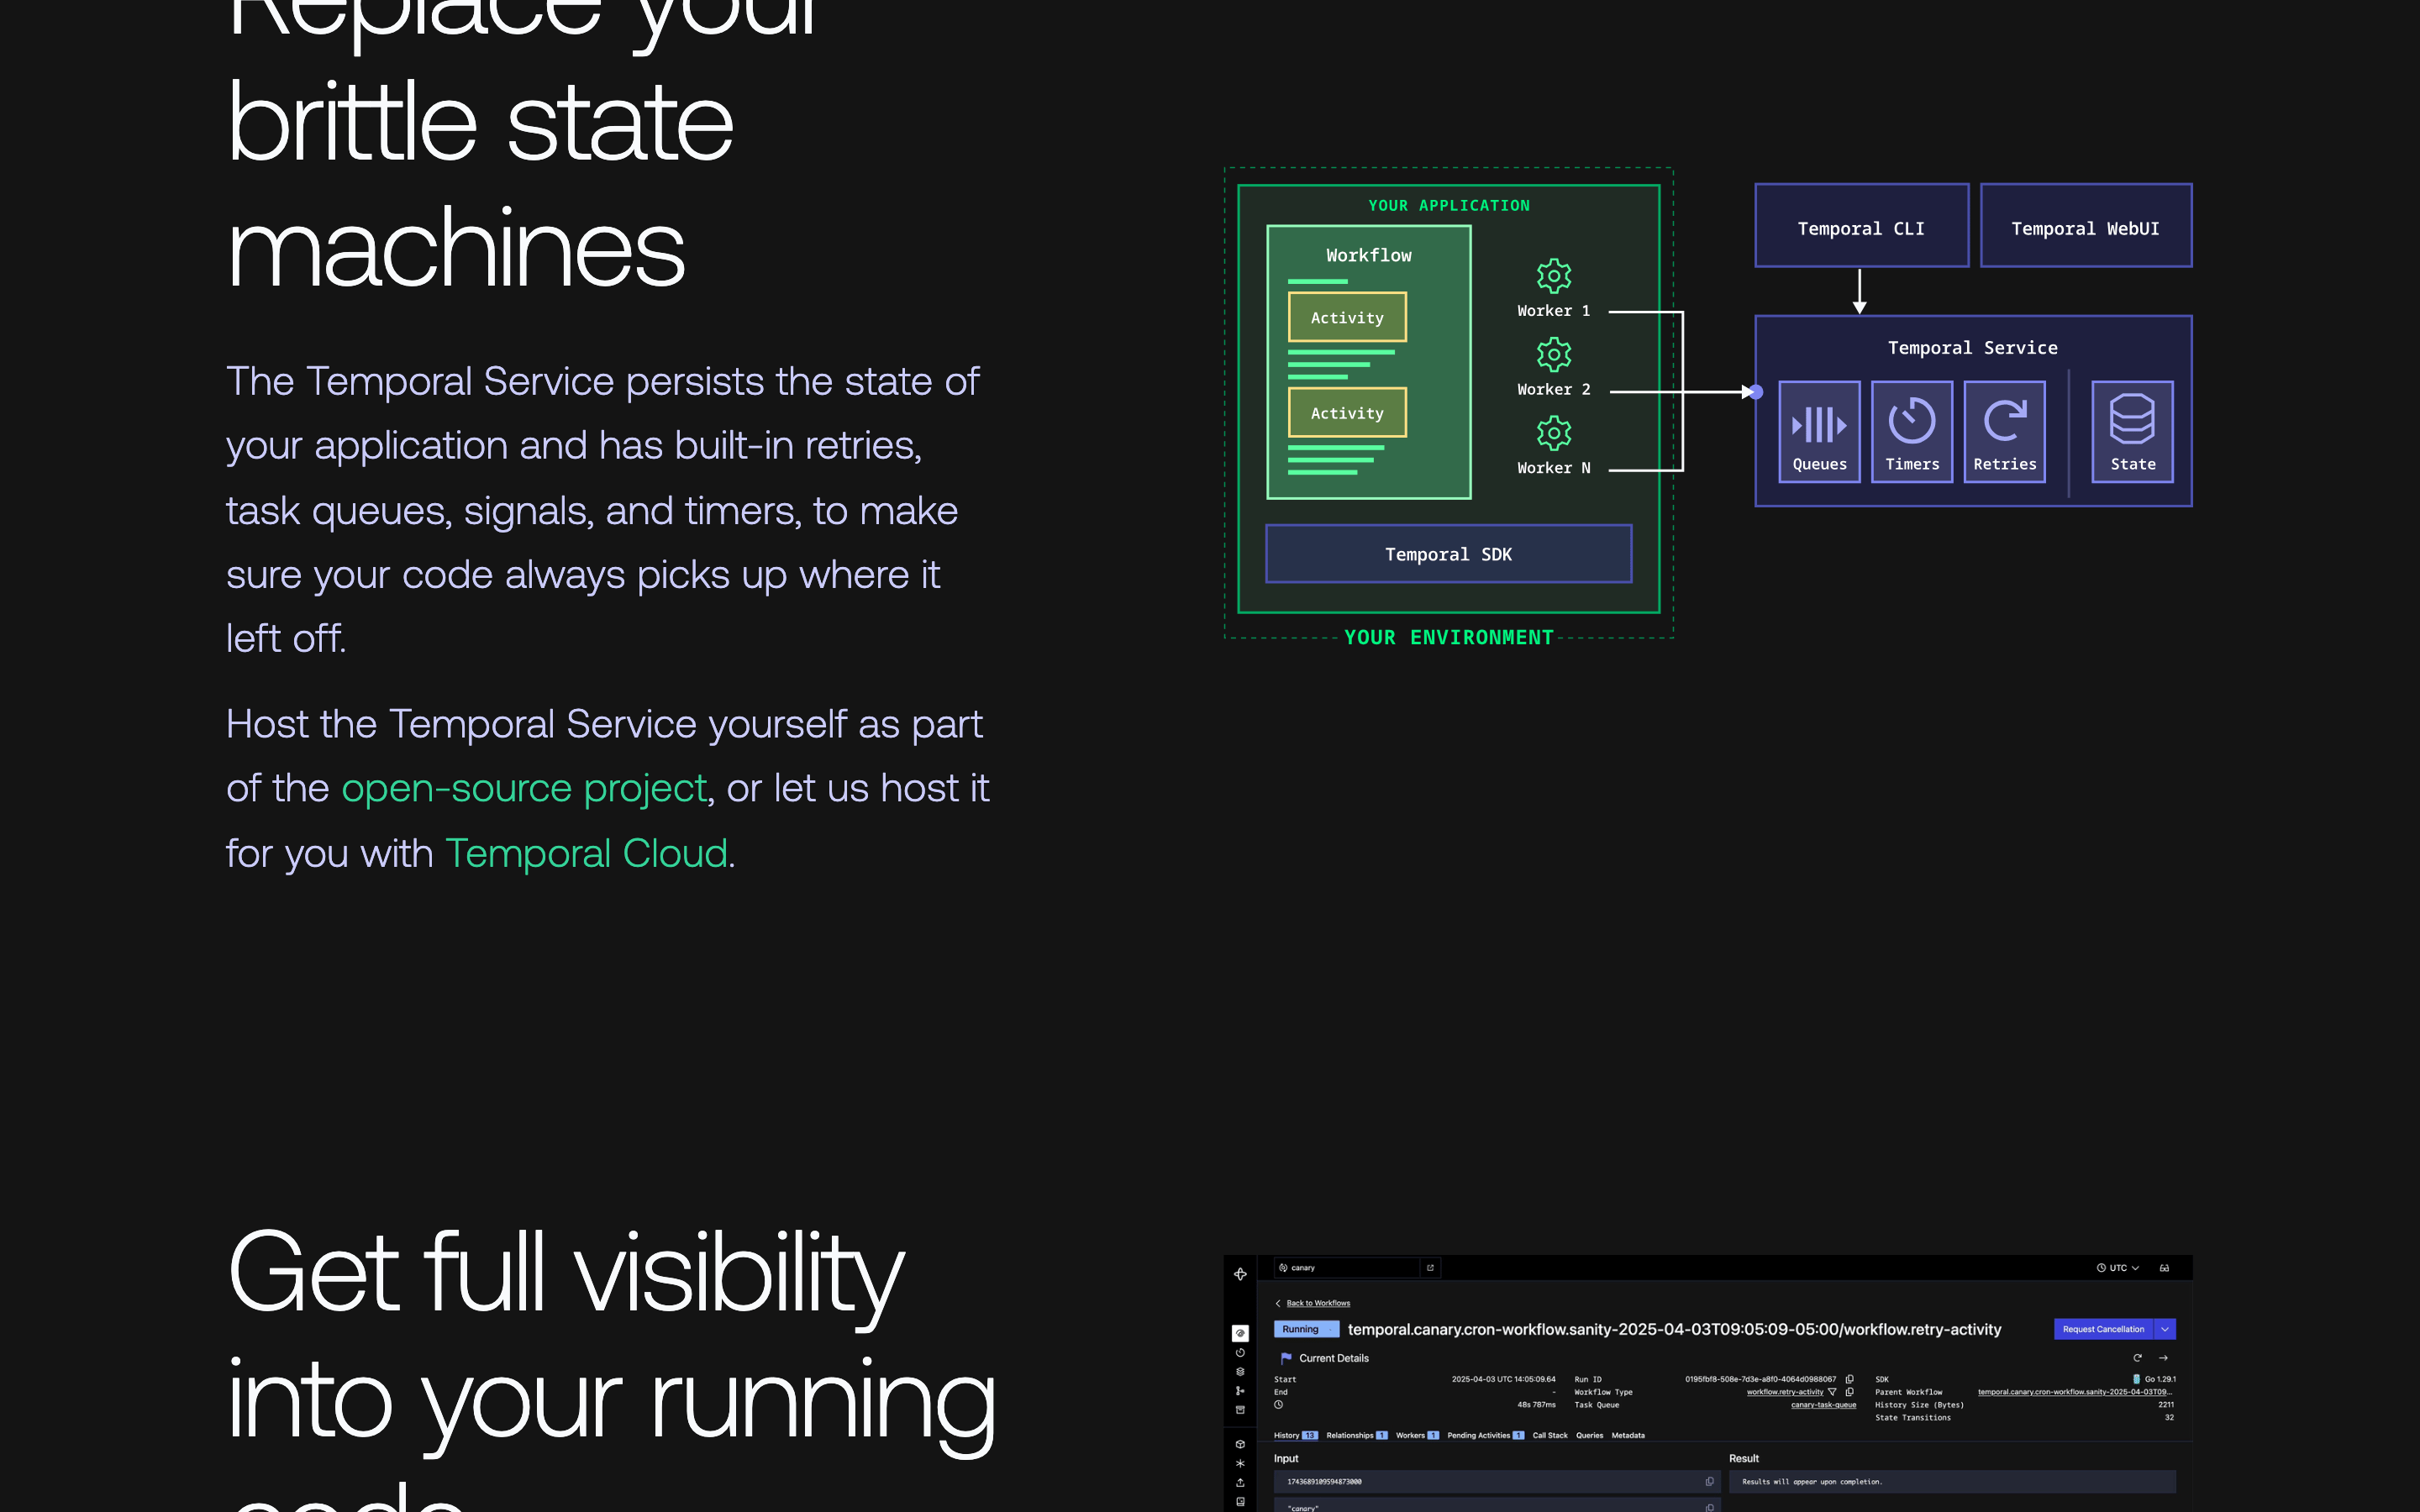
Task: Click the filter icon beside workflow.retry-activity
Action: 1832,1392
